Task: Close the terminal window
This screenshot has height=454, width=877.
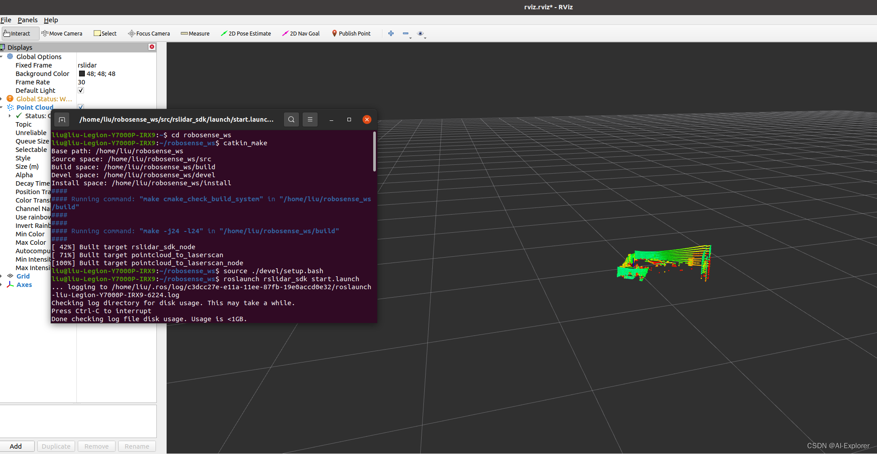Action: click(x=367, y=119)
